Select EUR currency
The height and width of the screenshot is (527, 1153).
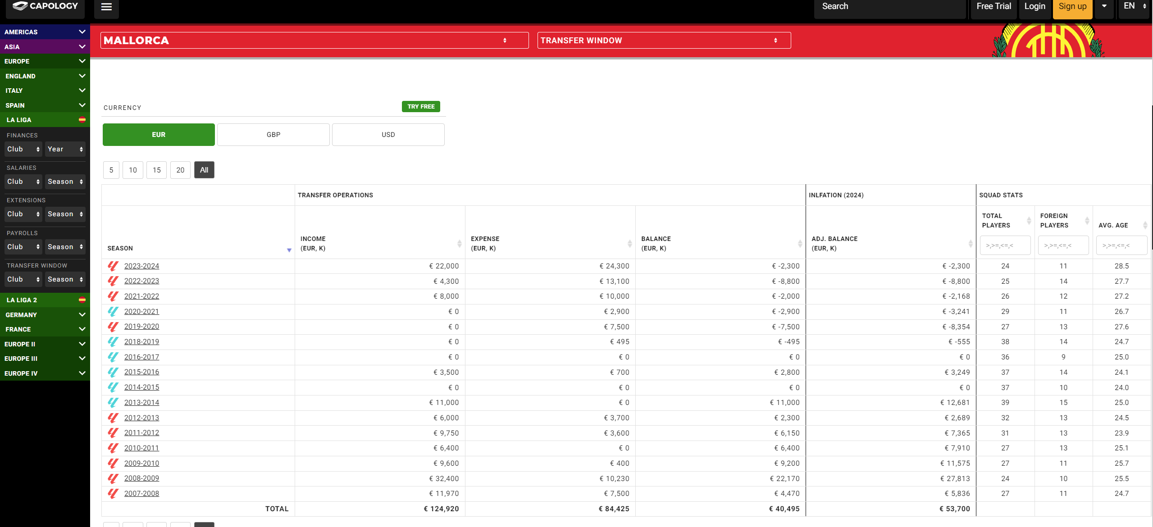pyautogui.click(x=159, y=135)
